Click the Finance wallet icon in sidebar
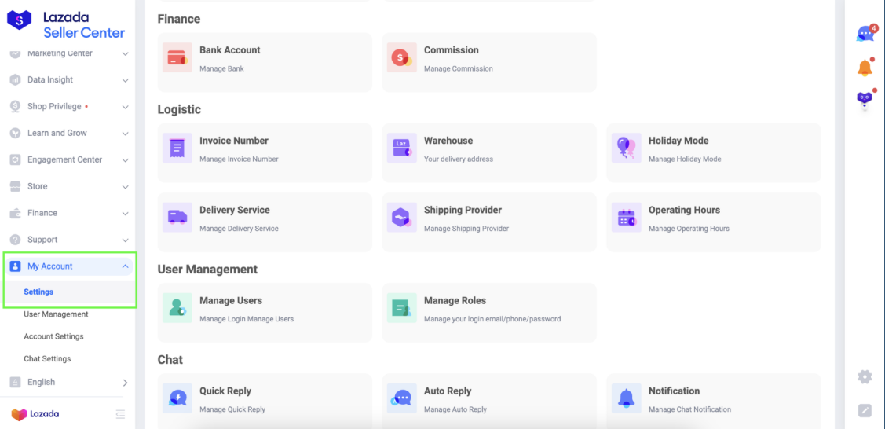Viewport: 885px width, 429px height. click(15, 213)
